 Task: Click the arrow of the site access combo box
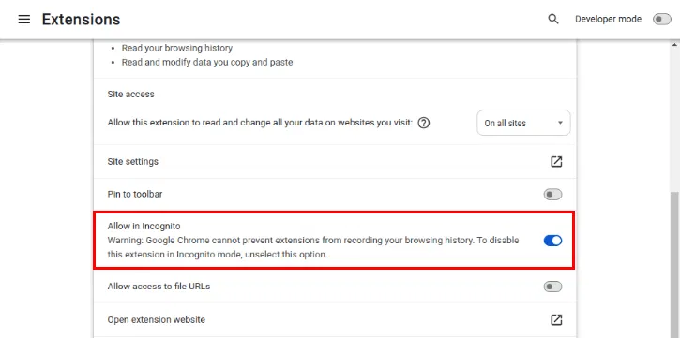(x=560, y=123)
